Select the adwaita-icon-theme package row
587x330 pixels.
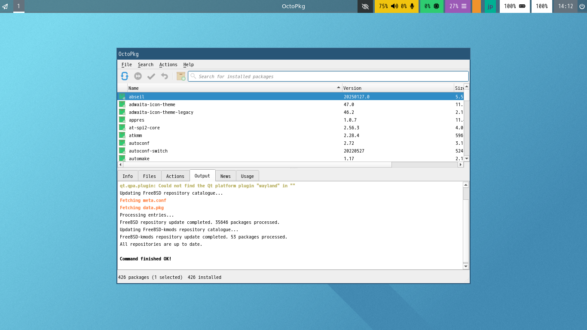[152, 104]
